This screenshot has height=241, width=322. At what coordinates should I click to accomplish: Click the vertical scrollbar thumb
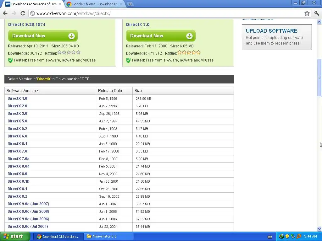(x=319, y=78)
